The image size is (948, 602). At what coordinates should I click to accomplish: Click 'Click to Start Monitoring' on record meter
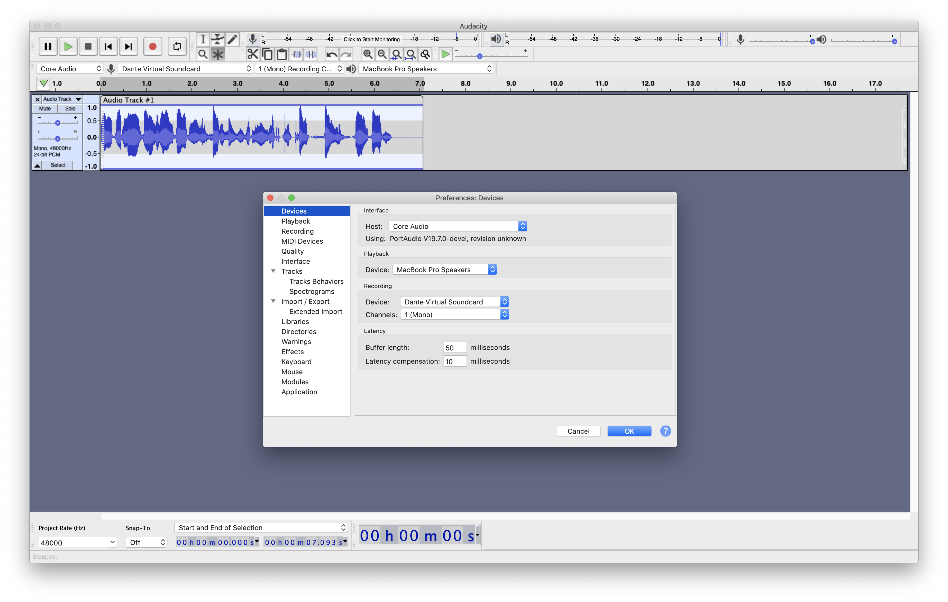371,39
